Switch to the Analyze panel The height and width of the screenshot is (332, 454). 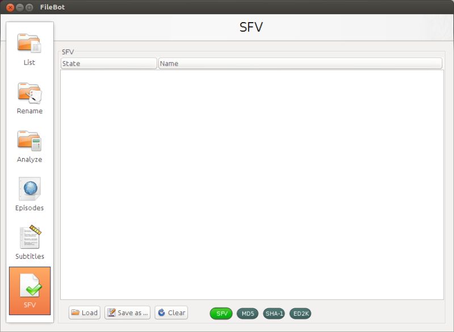[29, 139]
